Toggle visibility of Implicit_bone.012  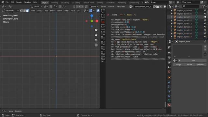(205, 20)
